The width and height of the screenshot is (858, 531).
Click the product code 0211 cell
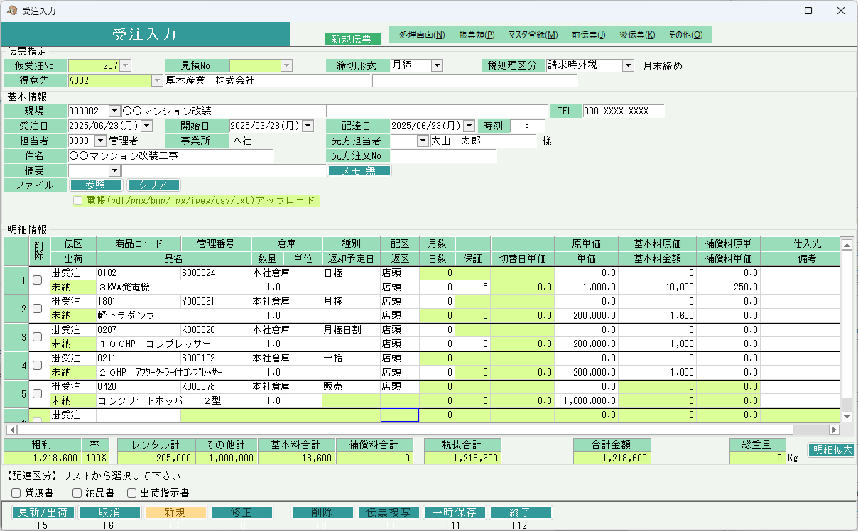click(x=138, y=358)
